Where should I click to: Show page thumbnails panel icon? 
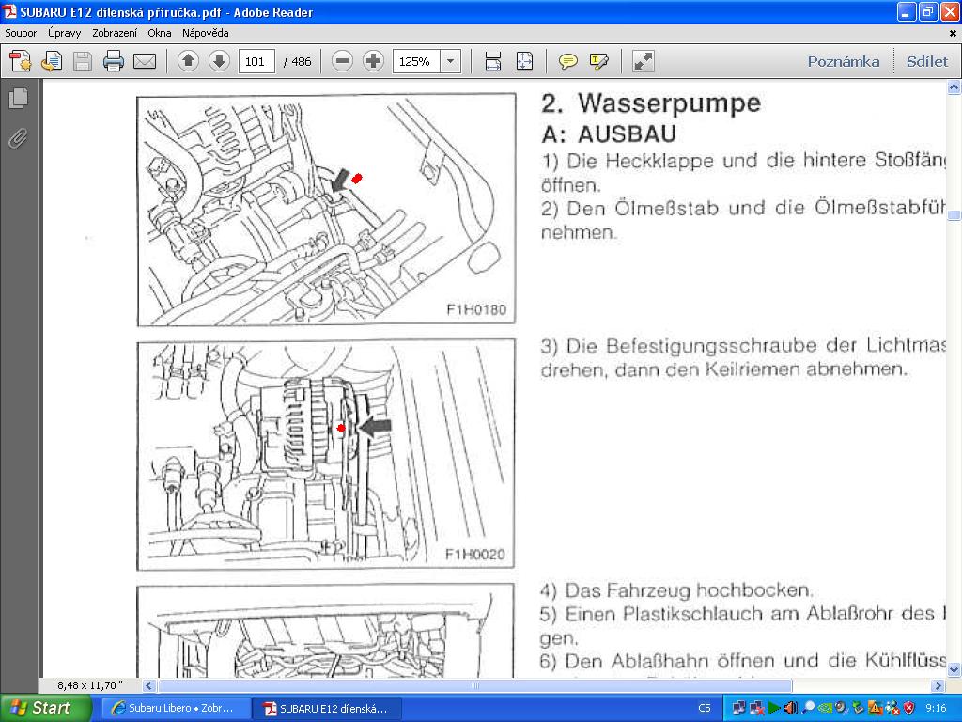pos(19,98)
